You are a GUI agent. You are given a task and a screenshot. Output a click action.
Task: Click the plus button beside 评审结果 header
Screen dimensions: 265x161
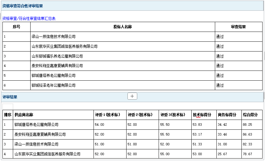coord(132,96)
